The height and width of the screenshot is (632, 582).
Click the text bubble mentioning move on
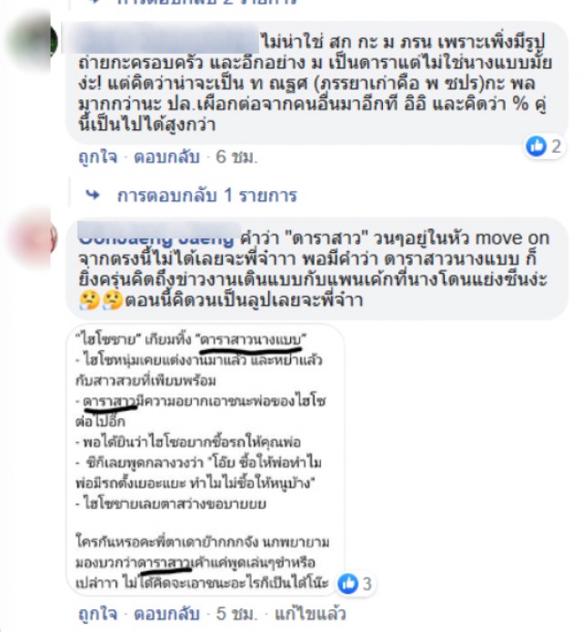(317, 268)
